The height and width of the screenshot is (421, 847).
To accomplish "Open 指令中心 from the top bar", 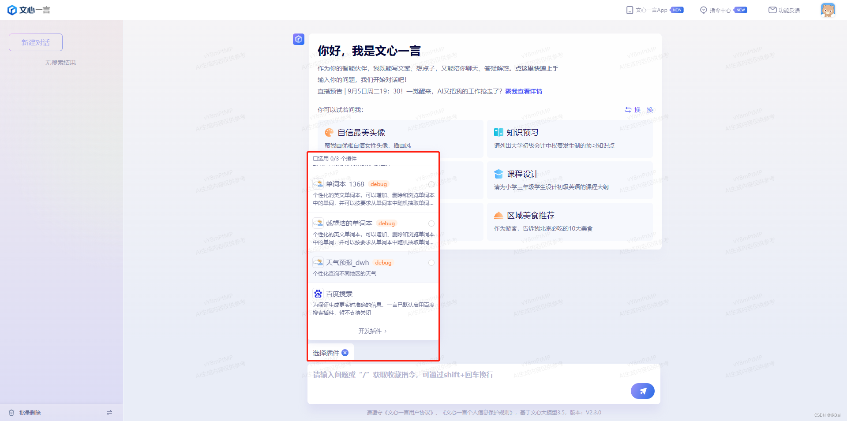I will coord(720,10).
